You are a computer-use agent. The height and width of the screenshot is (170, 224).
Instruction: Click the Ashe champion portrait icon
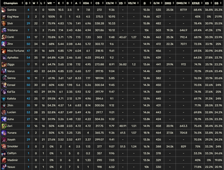pyautogui.click(x=4, y=119)
